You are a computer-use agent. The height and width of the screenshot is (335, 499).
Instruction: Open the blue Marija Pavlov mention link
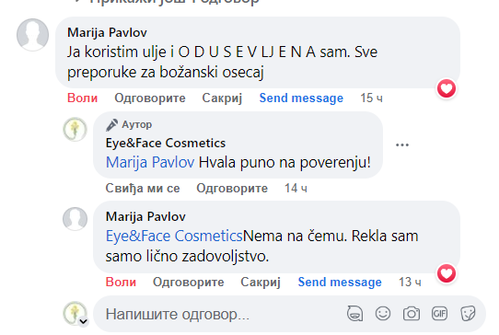click(x=150, y=162)
